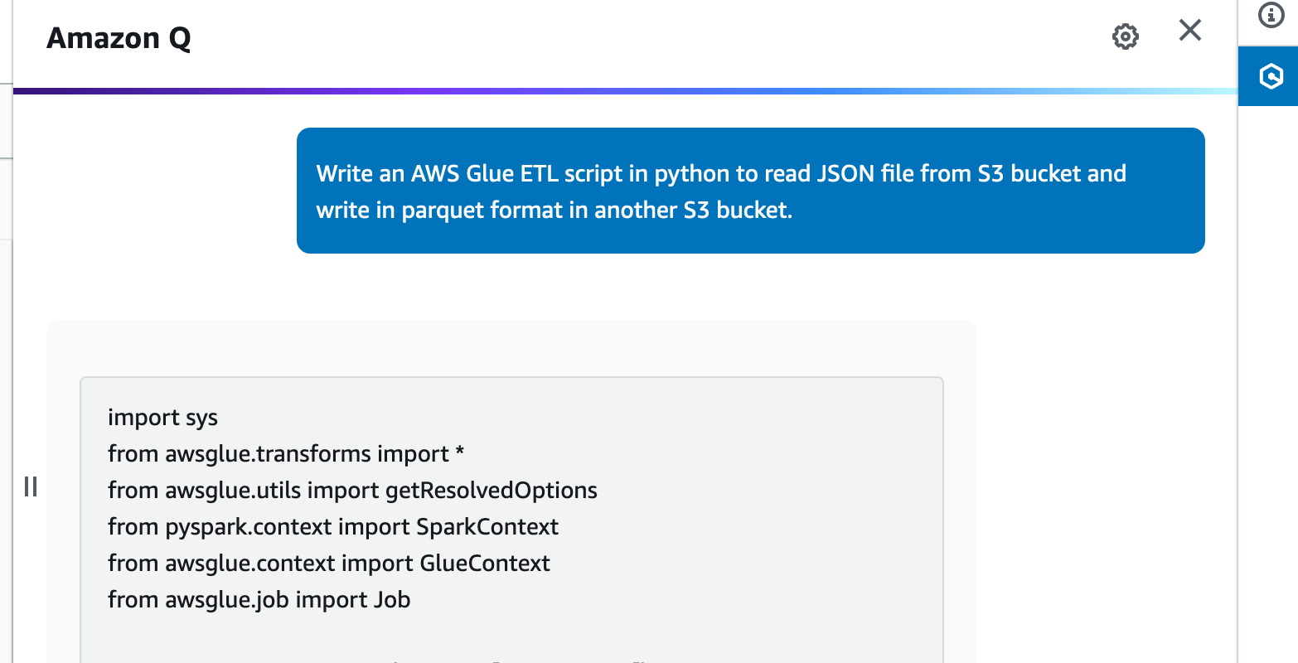Click the info circle icon
Image resolution: width=1298 pixels, height=663 pixels.
(1271, 15)
